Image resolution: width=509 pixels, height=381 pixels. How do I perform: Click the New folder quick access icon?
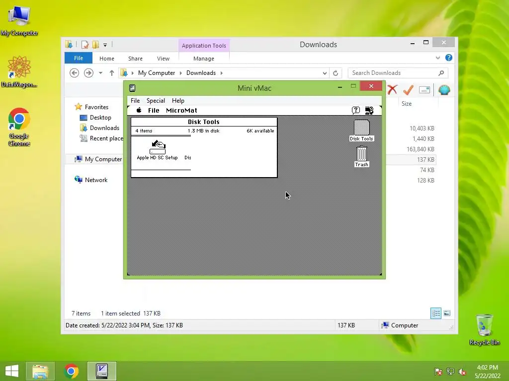coord(95,45)
